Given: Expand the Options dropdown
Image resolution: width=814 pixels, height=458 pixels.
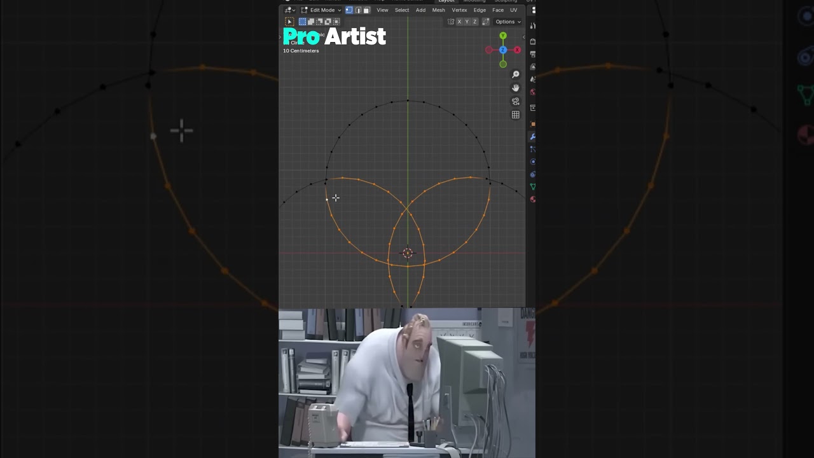Looking at the screenshot, I should 507,22.
